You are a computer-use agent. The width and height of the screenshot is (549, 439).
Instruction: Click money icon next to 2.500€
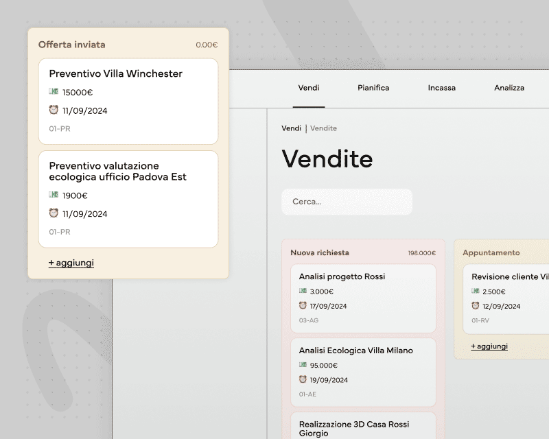point(476,291)
